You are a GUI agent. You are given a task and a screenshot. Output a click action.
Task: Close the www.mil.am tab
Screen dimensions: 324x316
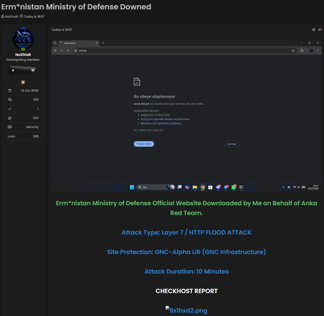click(x=96, y=43)
